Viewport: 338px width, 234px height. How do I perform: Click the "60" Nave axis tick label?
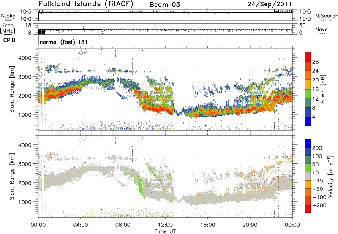coord(302,25)
